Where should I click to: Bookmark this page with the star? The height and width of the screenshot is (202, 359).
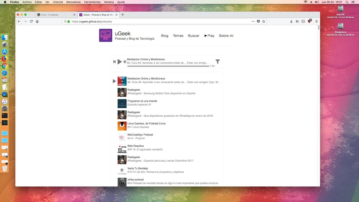tap(264, 21)
